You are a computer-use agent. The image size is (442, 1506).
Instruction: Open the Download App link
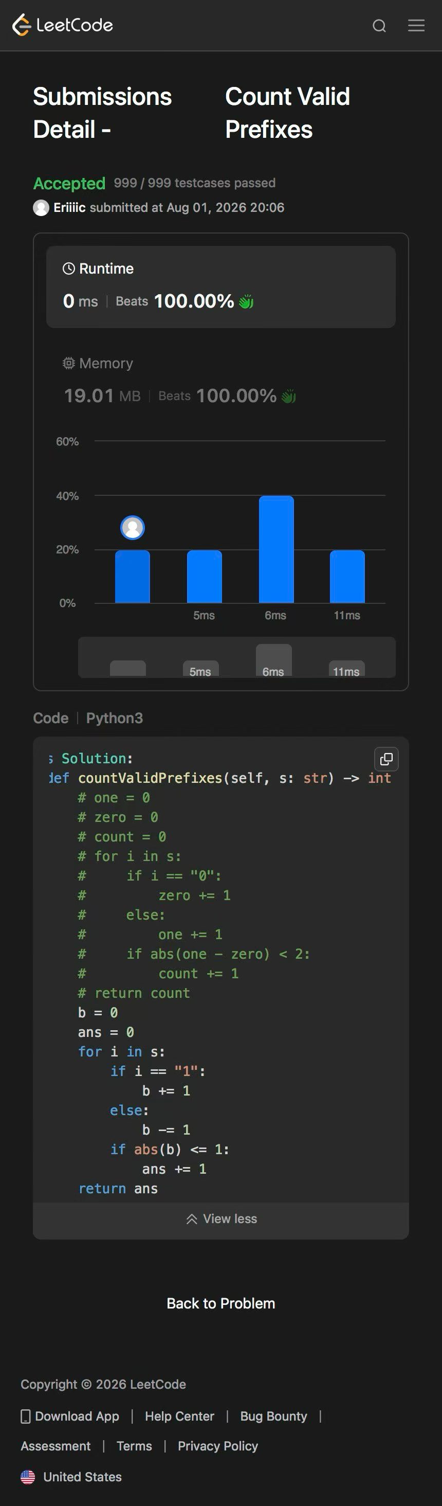click(70, 1416)
